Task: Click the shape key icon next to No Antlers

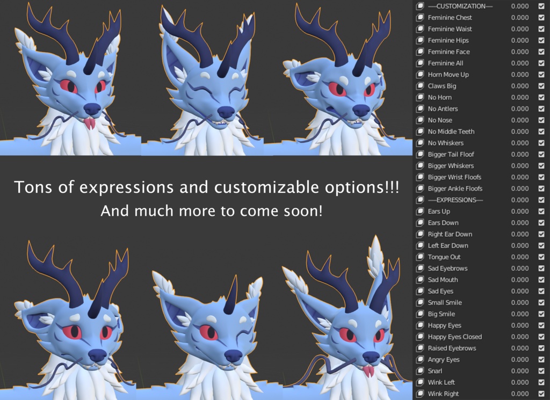Action: 419,108
